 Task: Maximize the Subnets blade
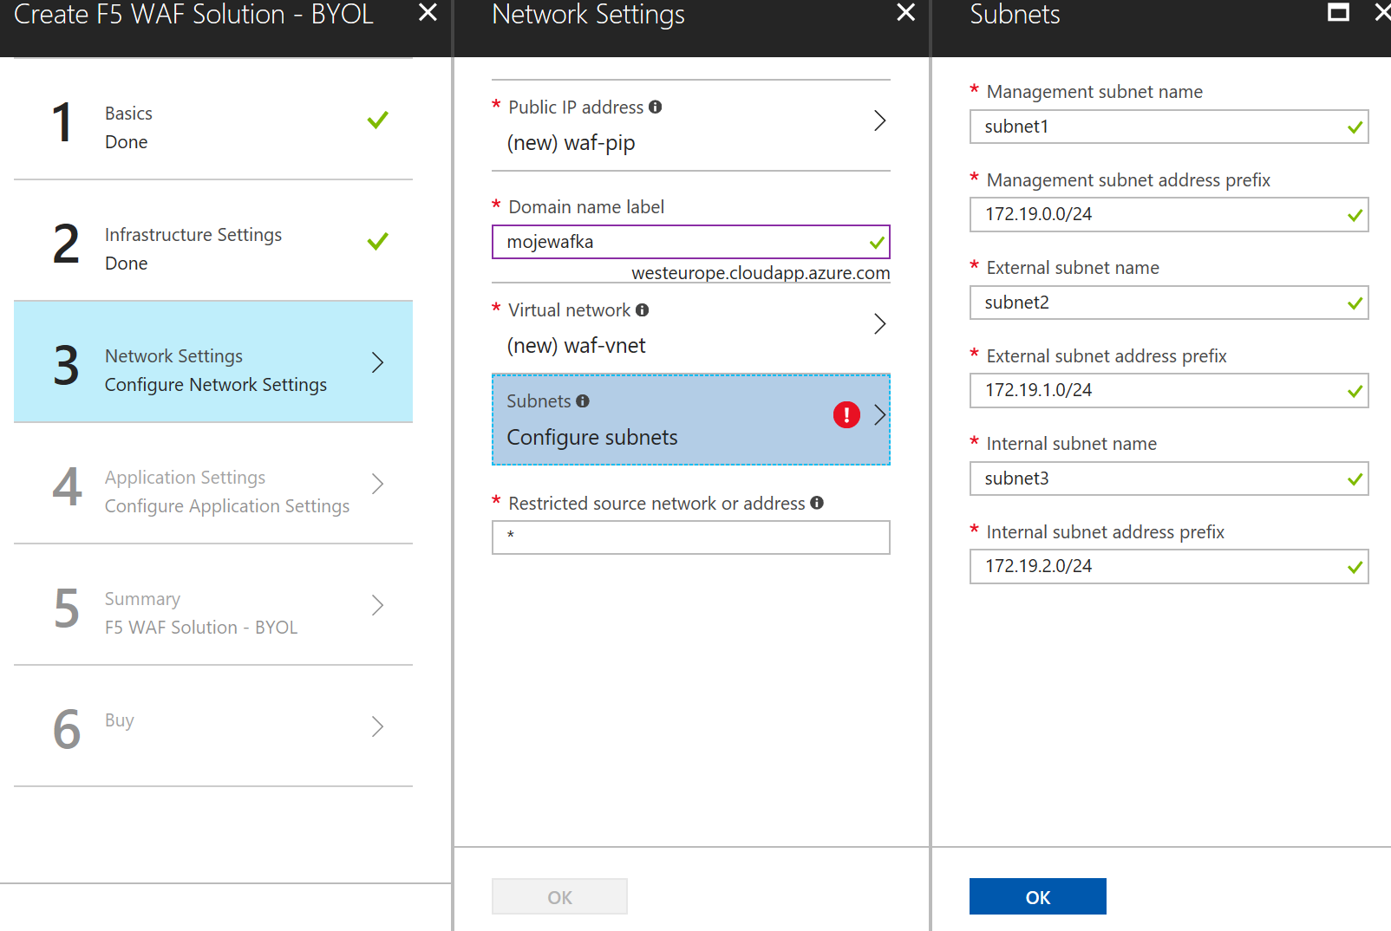tap(1339, 12)
